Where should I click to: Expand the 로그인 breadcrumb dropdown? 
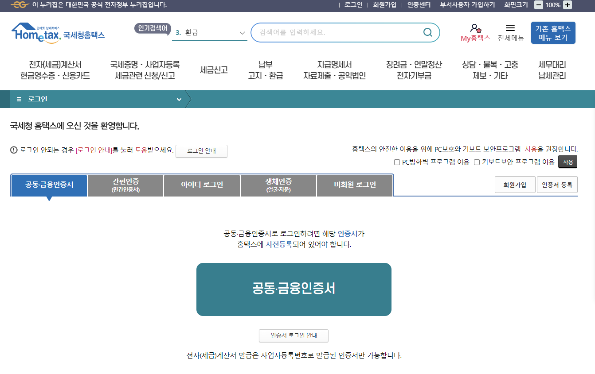pyautogui.click(x=179, y=99)
